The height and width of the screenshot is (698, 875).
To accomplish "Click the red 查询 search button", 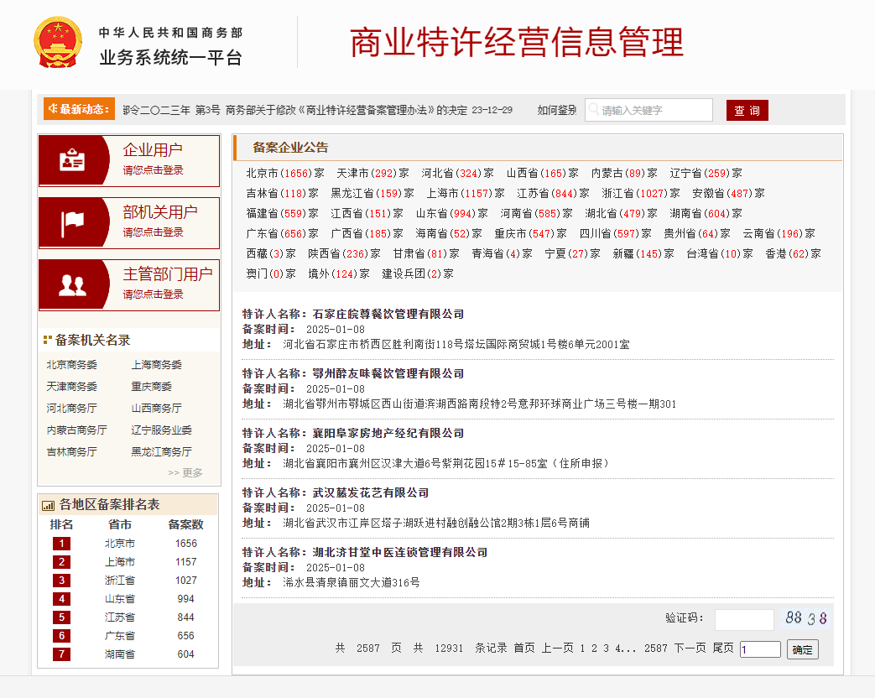I will coord(747,111).
